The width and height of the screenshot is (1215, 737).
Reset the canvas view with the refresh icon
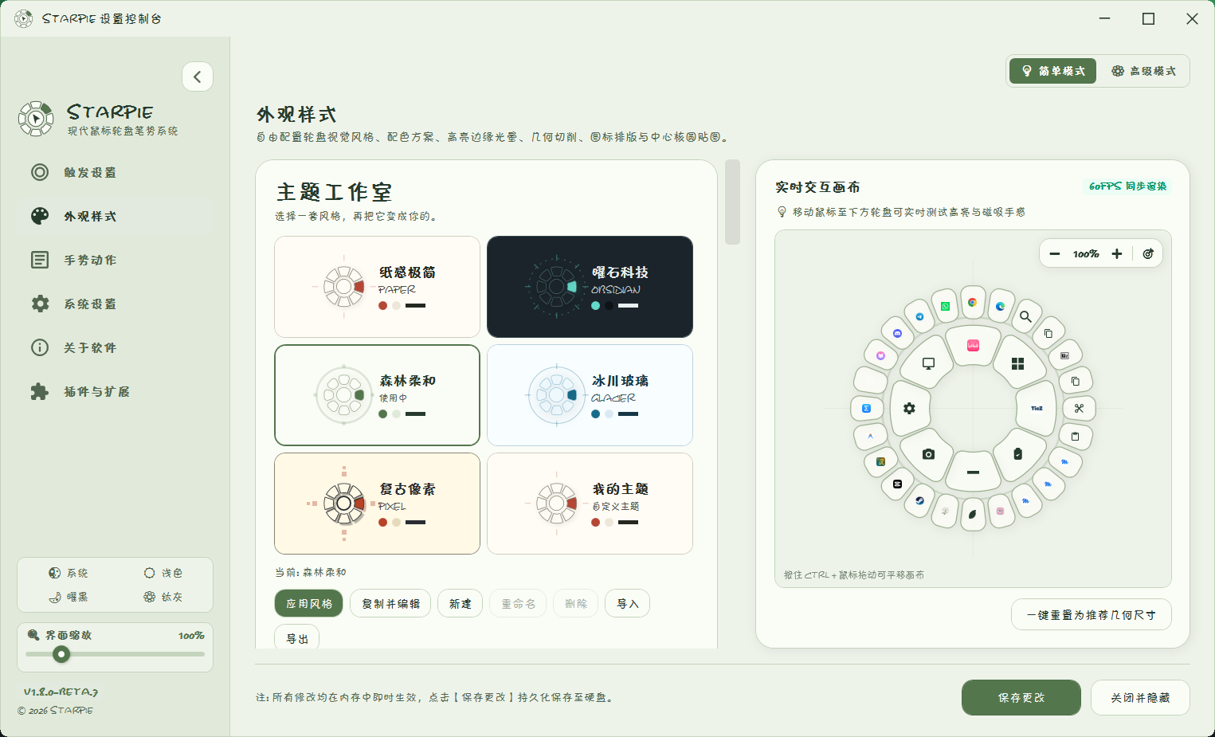tap(1148, 253)
